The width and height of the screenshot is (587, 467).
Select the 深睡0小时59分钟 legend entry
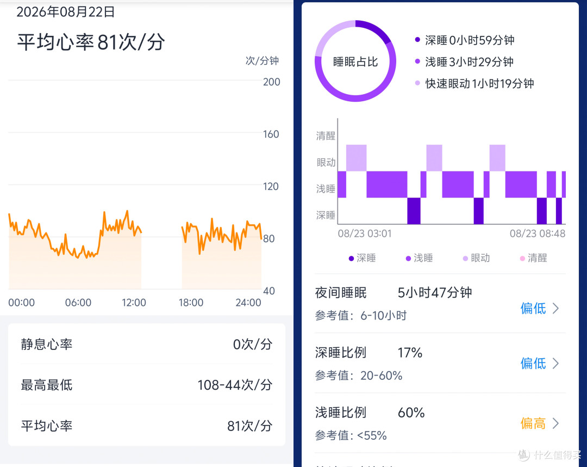coord(465,40)
